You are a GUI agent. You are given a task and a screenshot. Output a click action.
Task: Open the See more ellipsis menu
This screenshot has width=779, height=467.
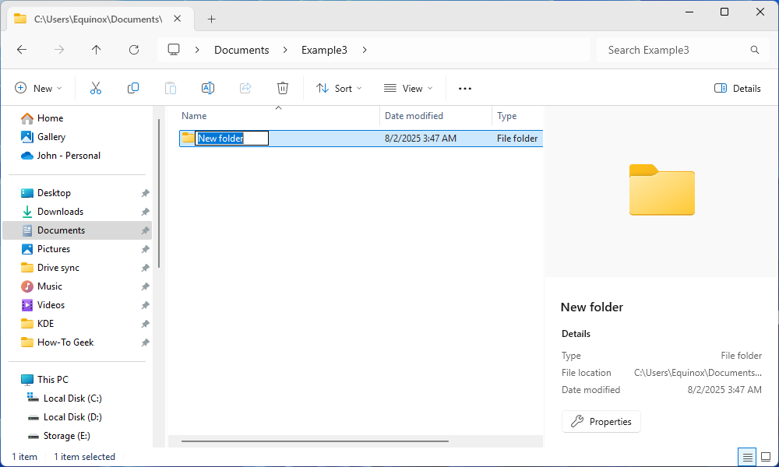464,88
